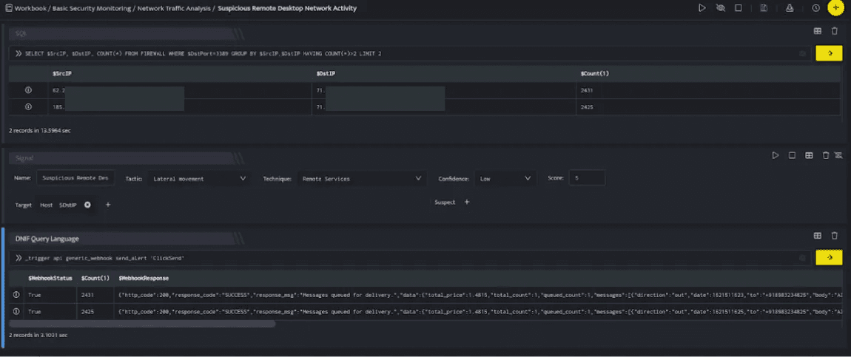The image size is (851, 357).
Task: Execute the SQL query with yellow arrow button
Action: 830,53
